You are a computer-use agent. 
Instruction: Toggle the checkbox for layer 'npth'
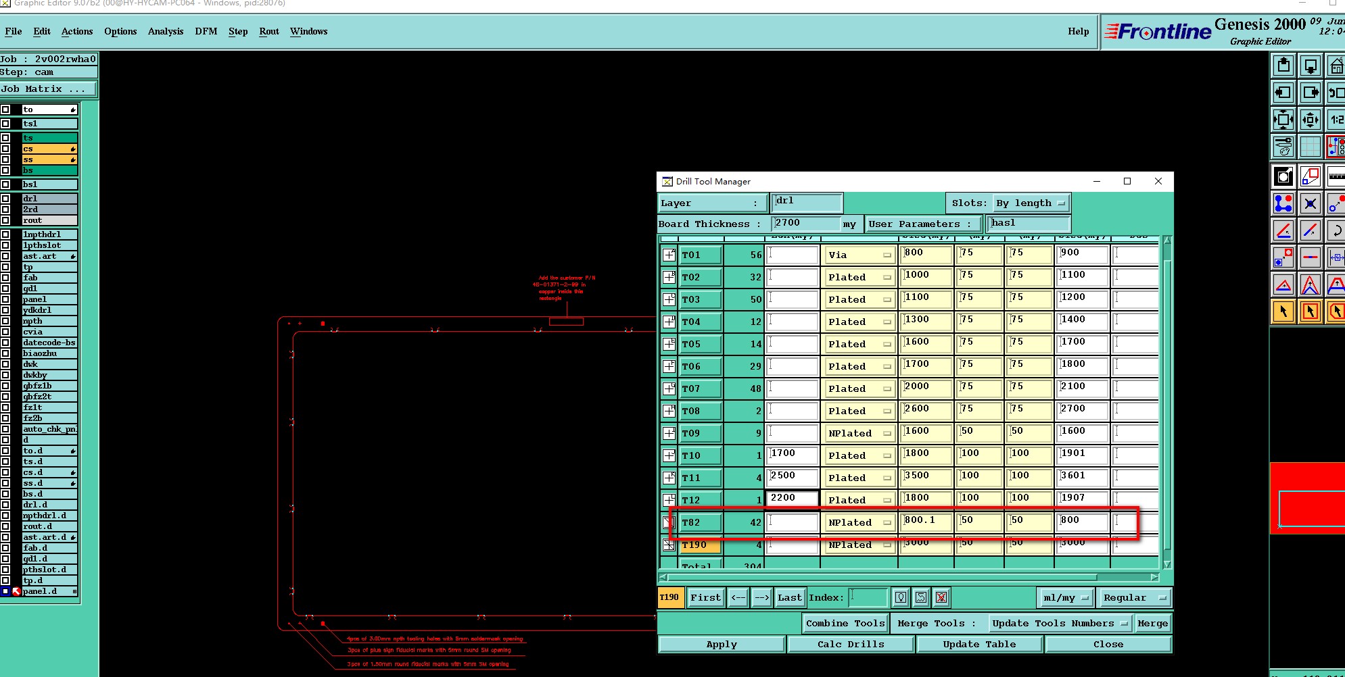(x=5, y=321)
